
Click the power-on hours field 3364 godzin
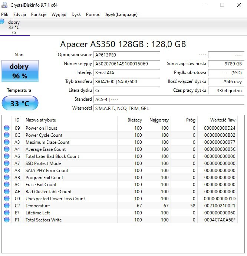[226, 90]
